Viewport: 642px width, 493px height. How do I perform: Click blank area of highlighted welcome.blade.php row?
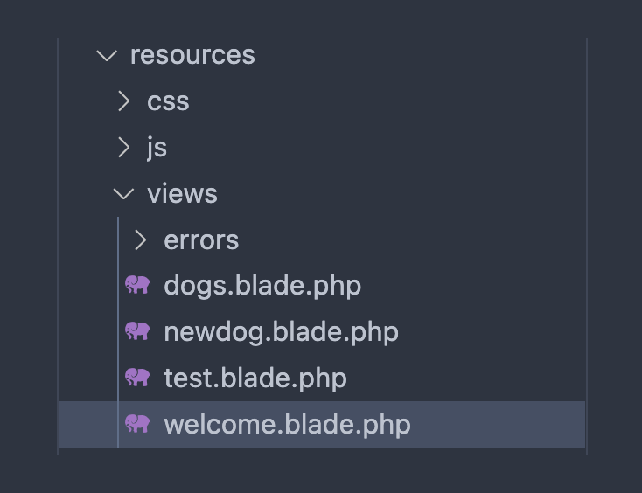[499, 425]
